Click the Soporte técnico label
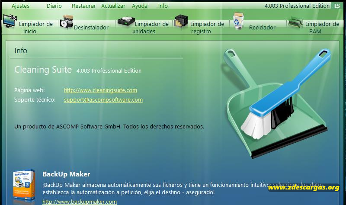Viewport: 346px width, 205px height. 35,100
